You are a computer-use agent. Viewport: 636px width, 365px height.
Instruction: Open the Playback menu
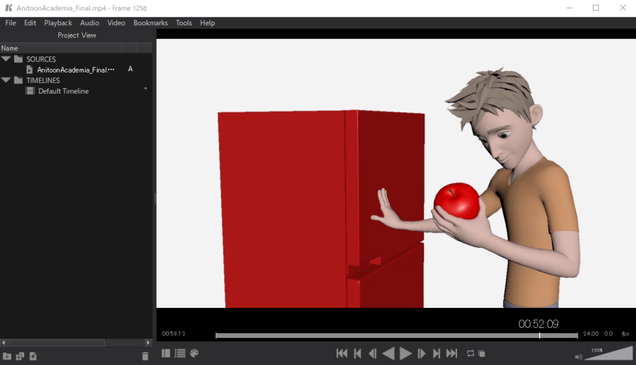(58, 23)
